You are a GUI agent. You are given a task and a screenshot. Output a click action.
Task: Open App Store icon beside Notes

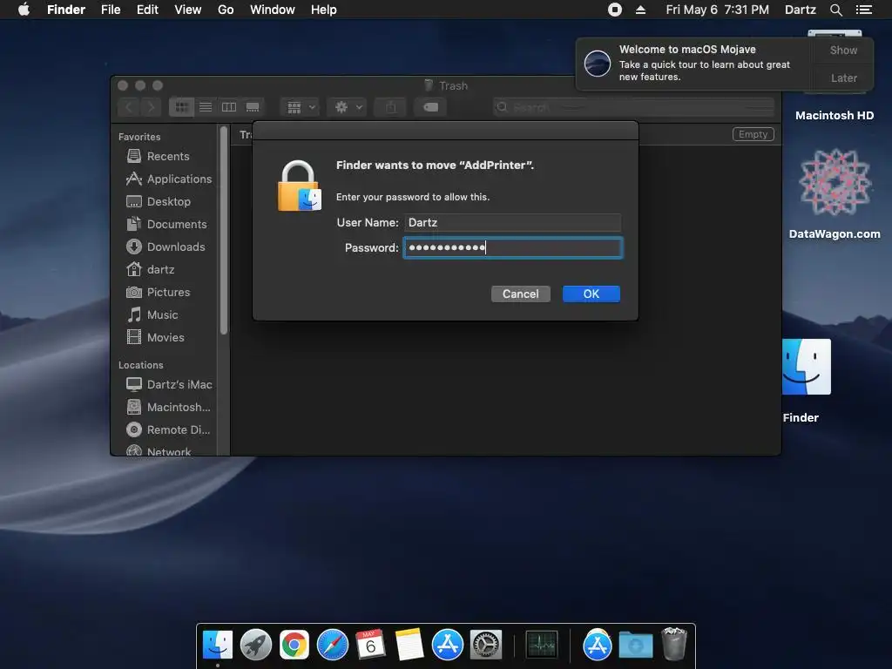click(x=447, y=645)
